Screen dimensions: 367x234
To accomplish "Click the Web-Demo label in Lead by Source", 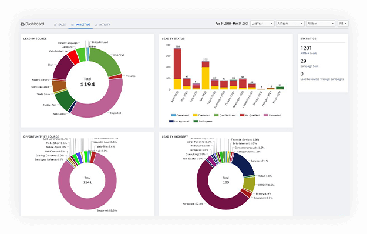I will [x=59, y=114].
